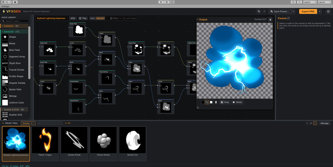Click the preset reel search field

50,123
